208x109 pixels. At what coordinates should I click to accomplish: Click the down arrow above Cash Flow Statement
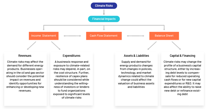tap(104, 28)
